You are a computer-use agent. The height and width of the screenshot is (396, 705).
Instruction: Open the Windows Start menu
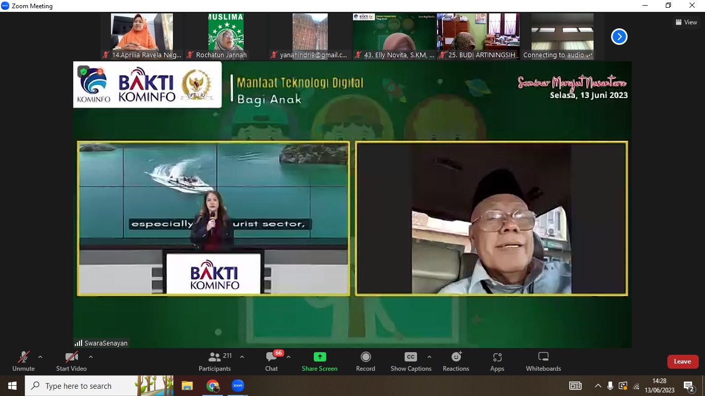[12, 386]
